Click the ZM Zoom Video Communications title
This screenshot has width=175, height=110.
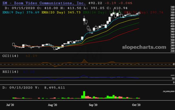43,3
